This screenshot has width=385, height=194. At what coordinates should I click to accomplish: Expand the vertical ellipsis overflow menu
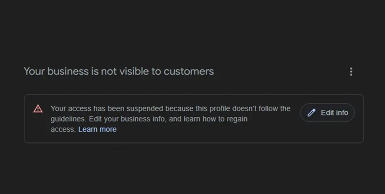click(351, 72)
